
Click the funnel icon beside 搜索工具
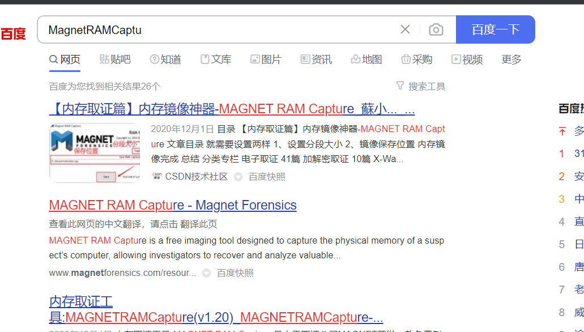coord(400,86)
